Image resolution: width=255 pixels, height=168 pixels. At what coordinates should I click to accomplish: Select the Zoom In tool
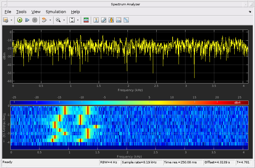click(x=58, y=20)
